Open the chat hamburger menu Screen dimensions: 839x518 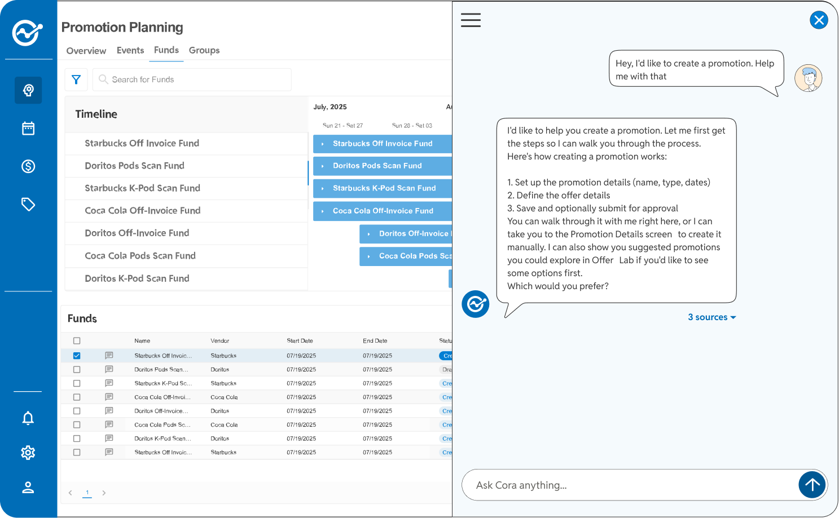click(471, 20)
